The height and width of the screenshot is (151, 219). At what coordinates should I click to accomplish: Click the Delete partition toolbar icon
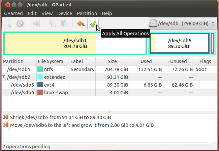[x=20, y=23]
